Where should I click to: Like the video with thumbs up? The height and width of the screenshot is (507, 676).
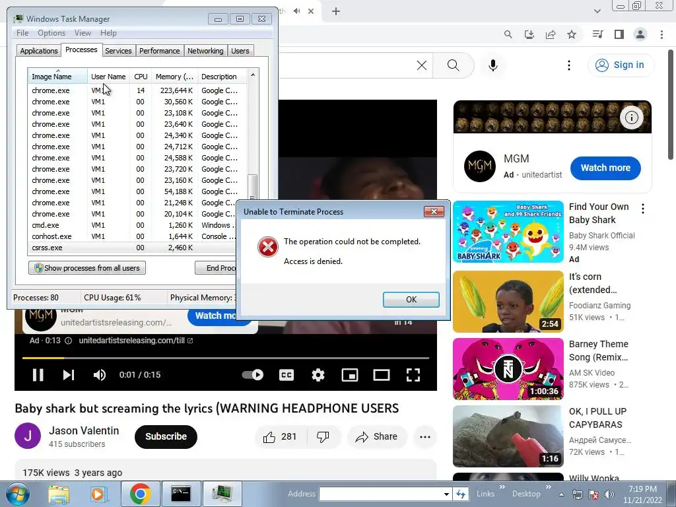281,437
